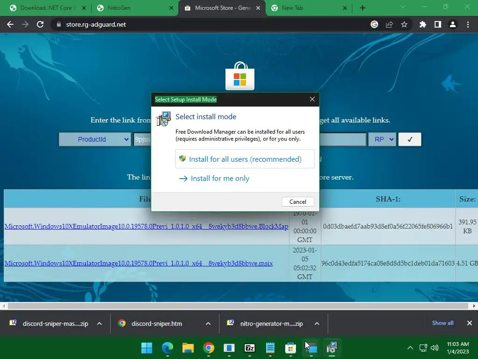Screen dimensions: 478x359
Task: Open Microsoft Store from taskbar
Action: [x=290, y=348]
